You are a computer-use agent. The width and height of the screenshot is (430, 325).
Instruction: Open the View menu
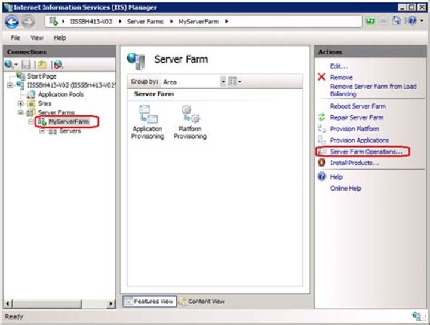tap(37, 38)
